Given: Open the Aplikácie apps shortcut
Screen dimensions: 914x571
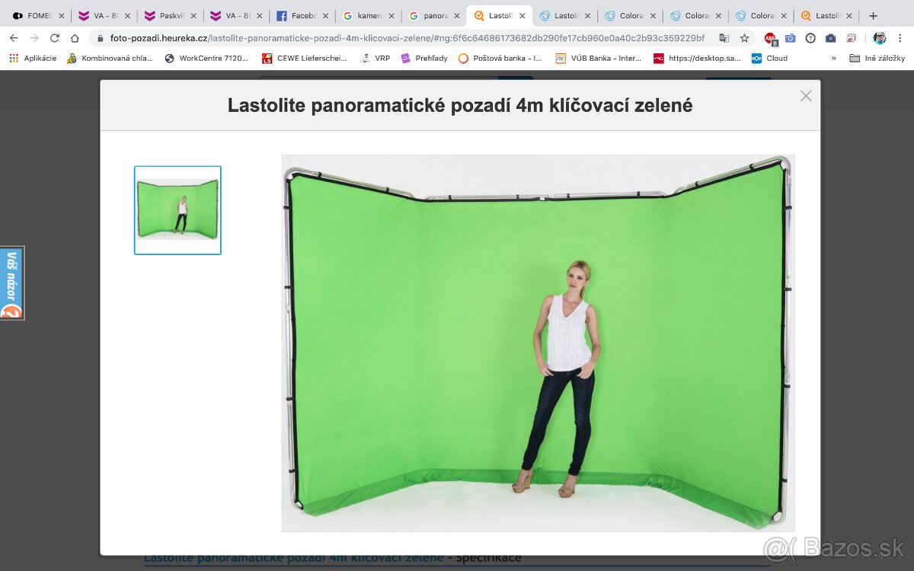Looking at the screenshot, I should pyautogui.click(x=33, y=58).
